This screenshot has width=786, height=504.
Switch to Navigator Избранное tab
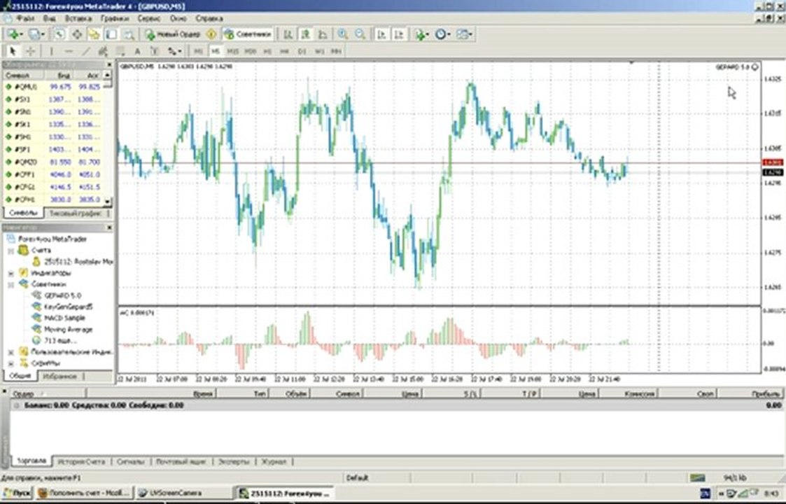[59, 376]
